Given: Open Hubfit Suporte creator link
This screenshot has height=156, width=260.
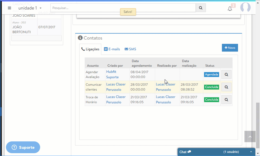Looking at the screenshot, I should coord(112,74).
